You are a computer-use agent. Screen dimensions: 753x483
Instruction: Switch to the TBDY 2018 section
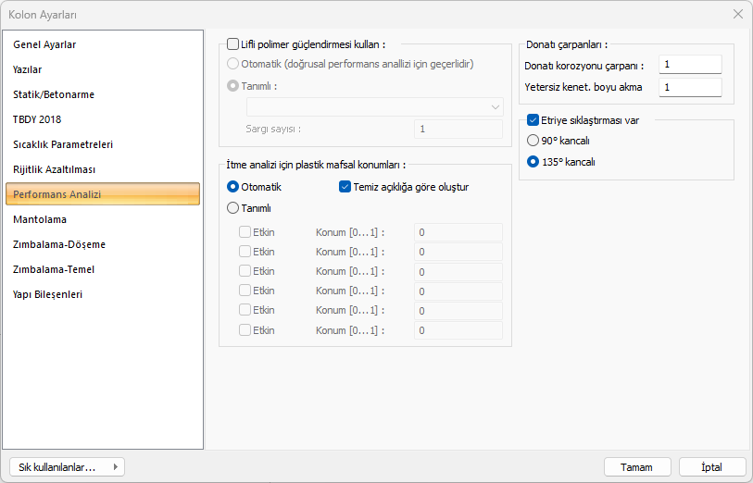[37, 119]
